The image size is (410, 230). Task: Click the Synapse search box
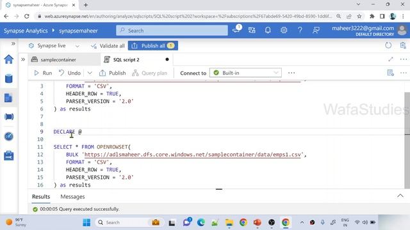pyautogui.click(x=172, y=31)
